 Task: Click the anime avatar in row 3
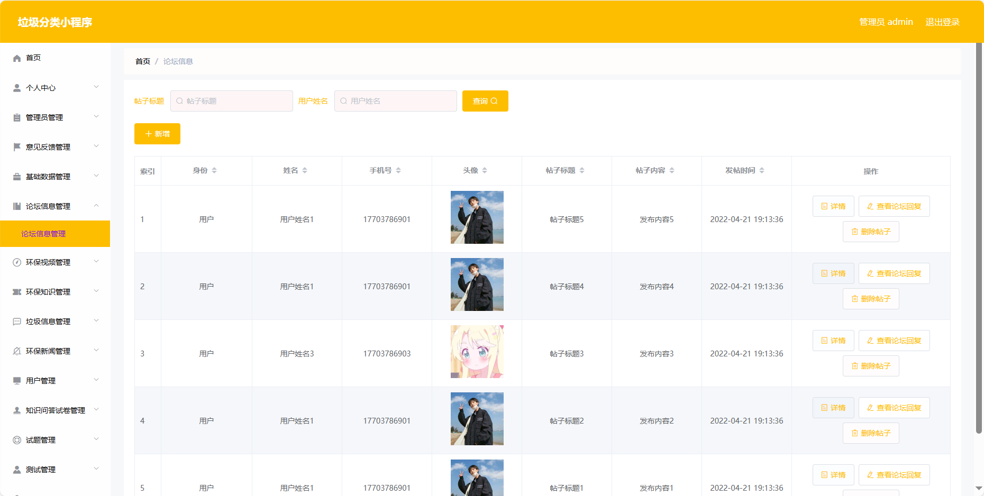(477, 352)
